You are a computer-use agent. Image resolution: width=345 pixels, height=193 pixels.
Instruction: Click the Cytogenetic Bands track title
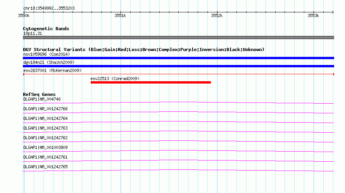(x=46, y=29)
